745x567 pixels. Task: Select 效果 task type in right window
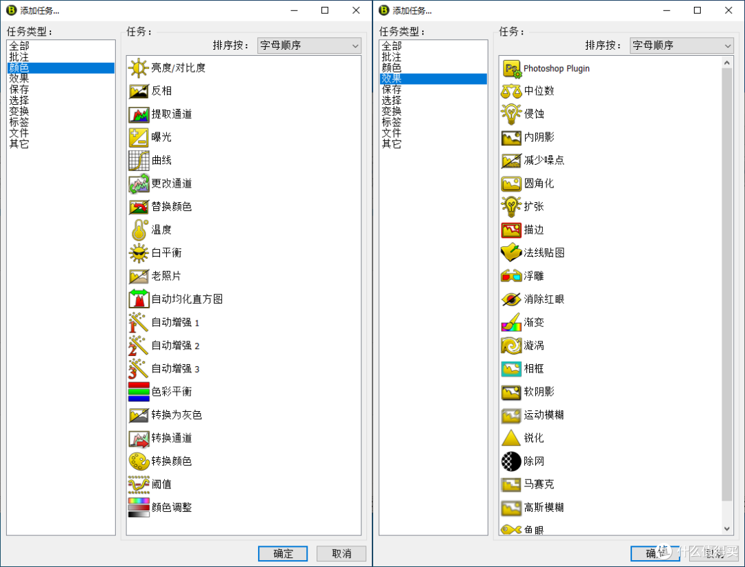pyautogui.click(x=433, y=79)
